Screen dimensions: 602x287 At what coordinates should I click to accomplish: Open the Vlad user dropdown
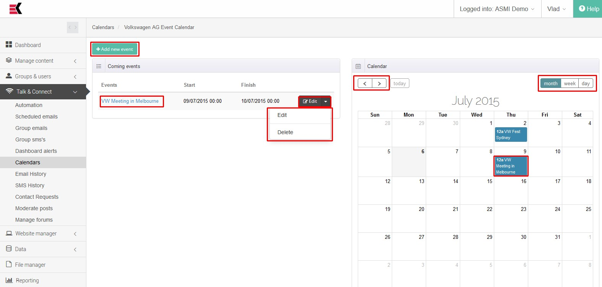557,9
